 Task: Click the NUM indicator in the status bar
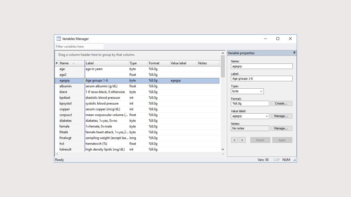286,160
